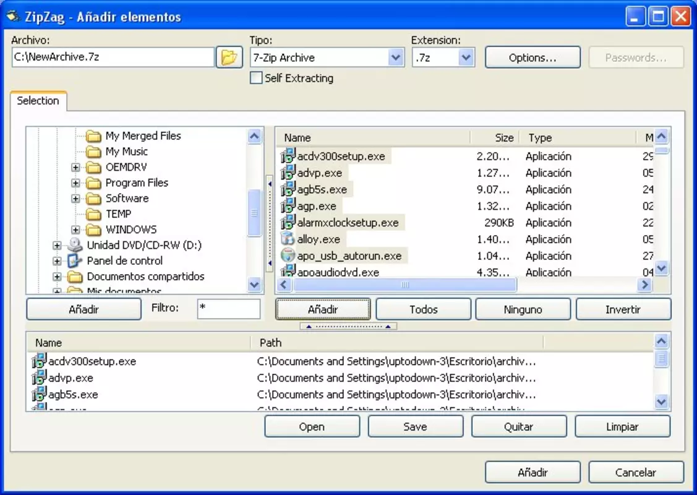Screen dimensions: 697x495
Task: Click the Invertir selection button
Action: 623,309
